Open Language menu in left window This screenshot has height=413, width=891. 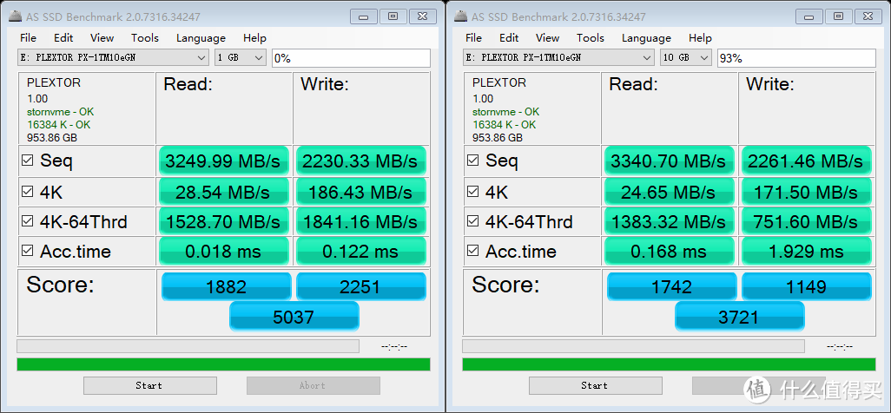click(x=201, y=38)
